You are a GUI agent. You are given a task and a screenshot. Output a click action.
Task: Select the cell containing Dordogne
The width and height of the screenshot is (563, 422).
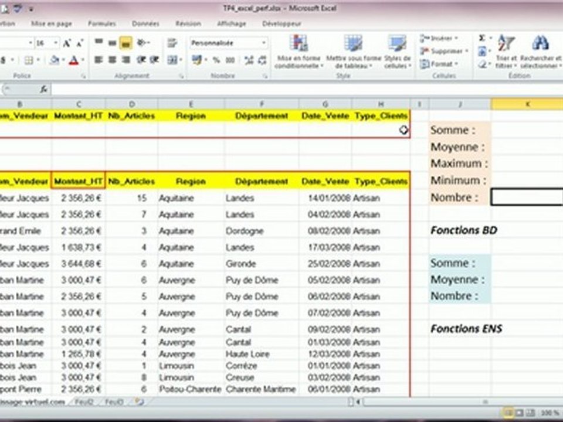[262, 231]
